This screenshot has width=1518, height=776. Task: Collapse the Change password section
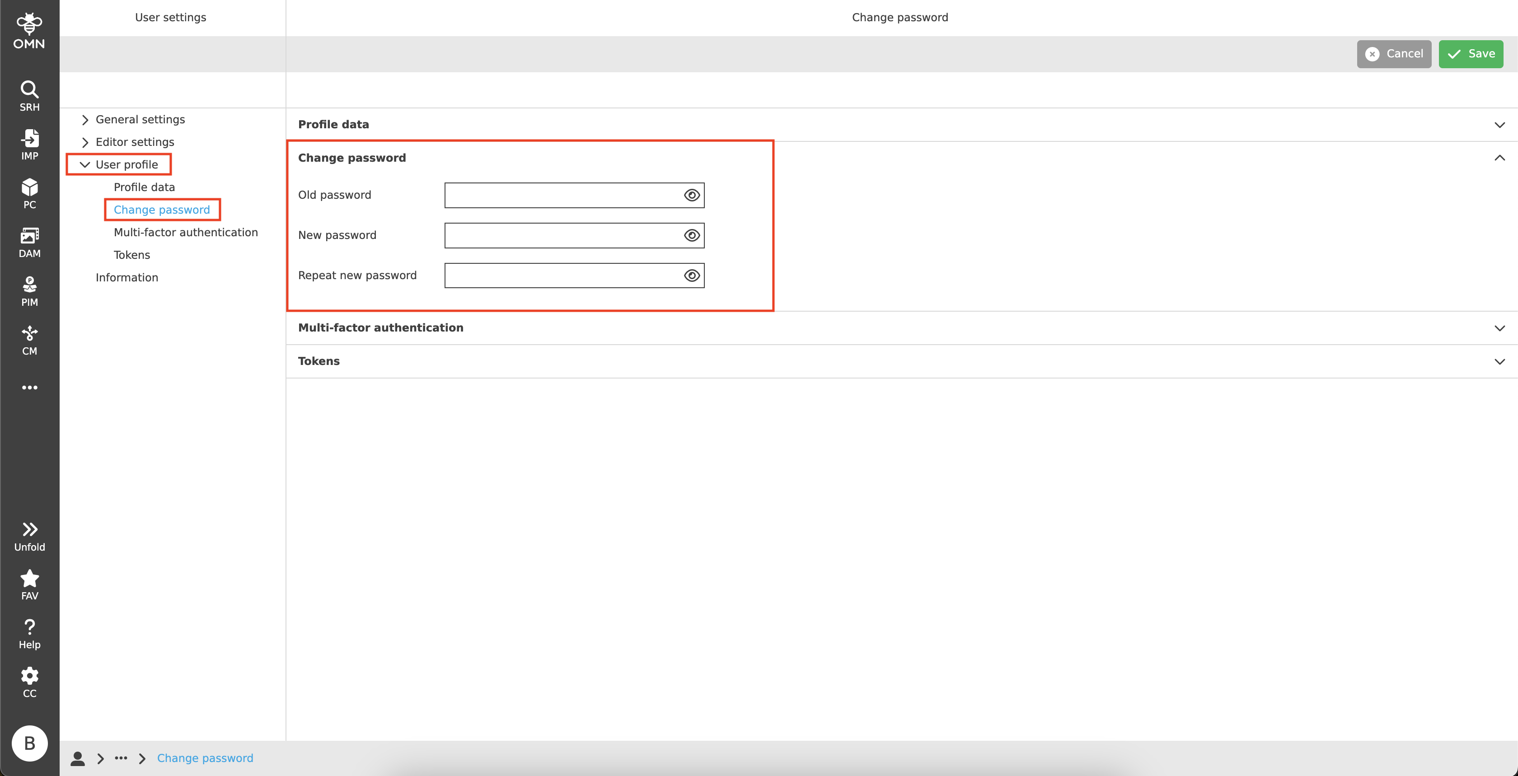click(1500, 157)
